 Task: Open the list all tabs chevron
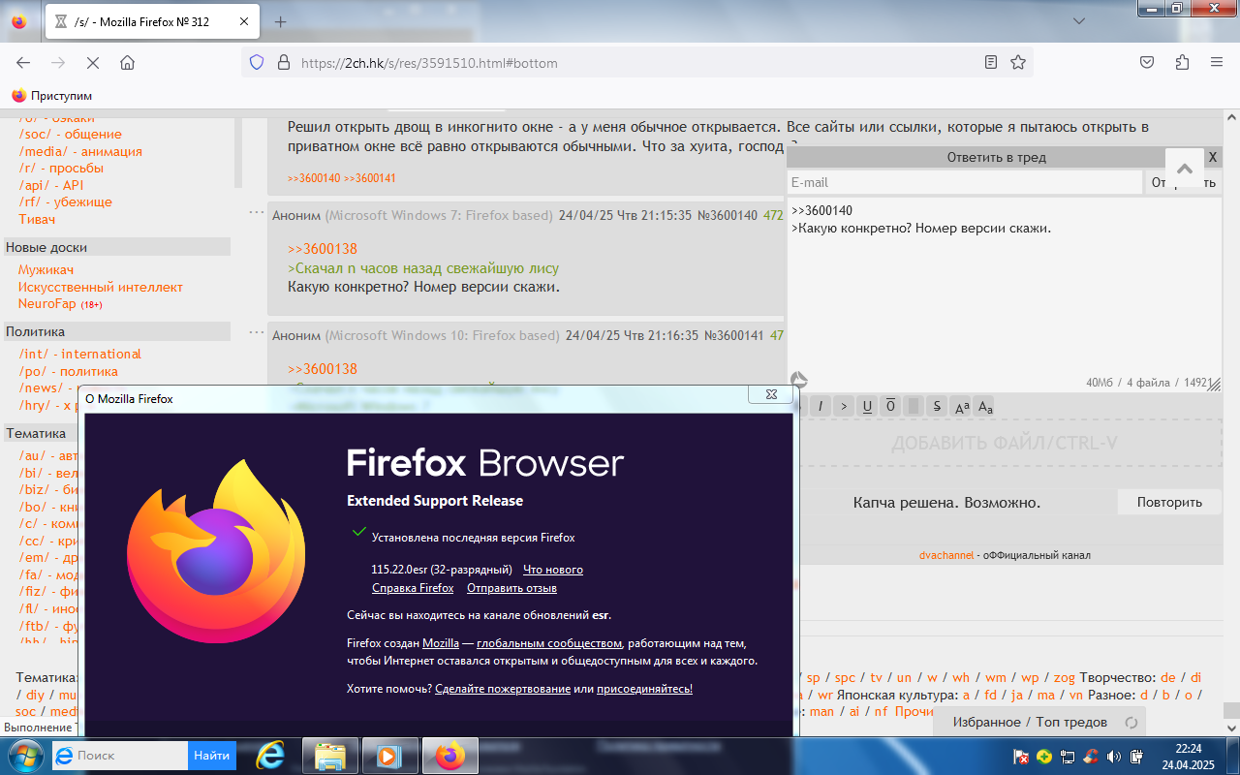pyautogui.click(x=1079, y=21)
